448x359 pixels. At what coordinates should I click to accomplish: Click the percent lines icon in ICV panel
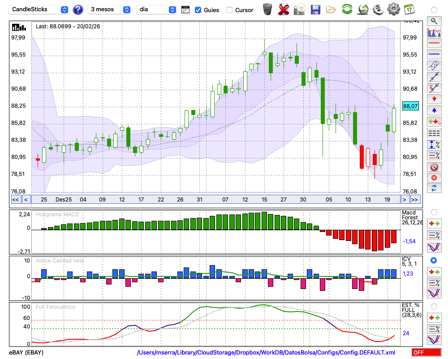pos(434,283)
